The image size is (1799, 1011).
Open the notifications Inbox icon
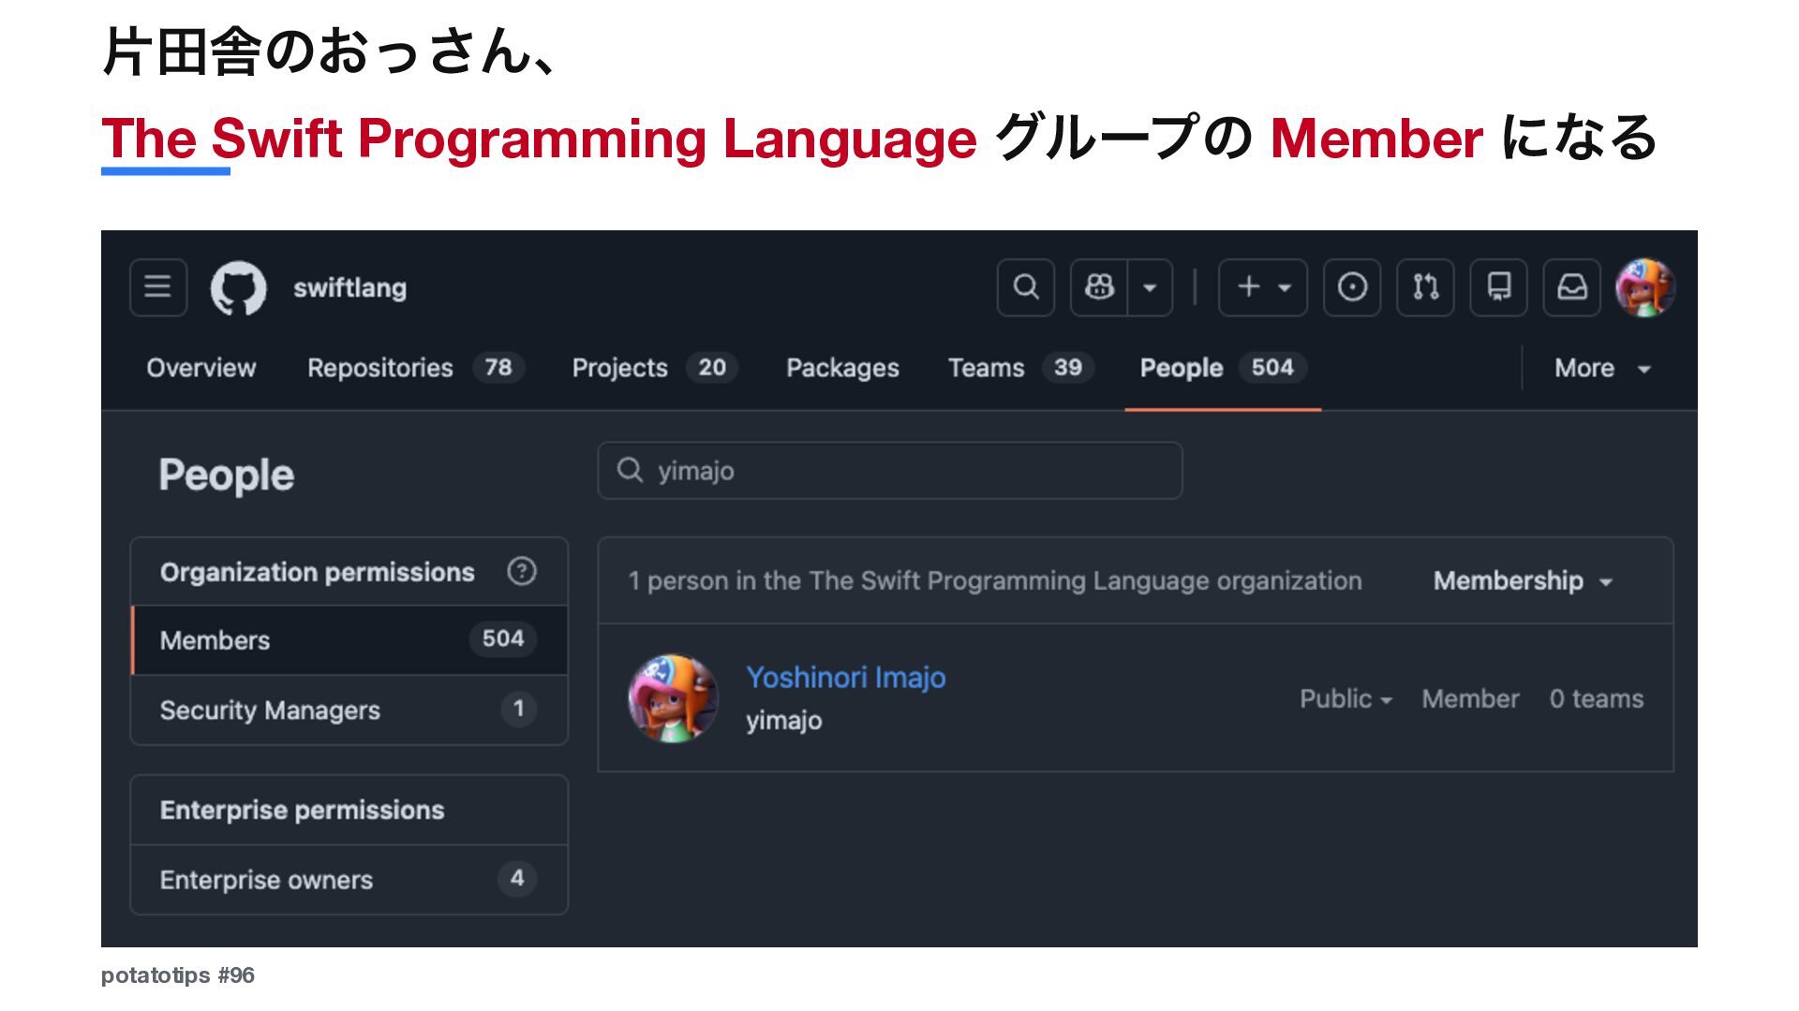1572,287
